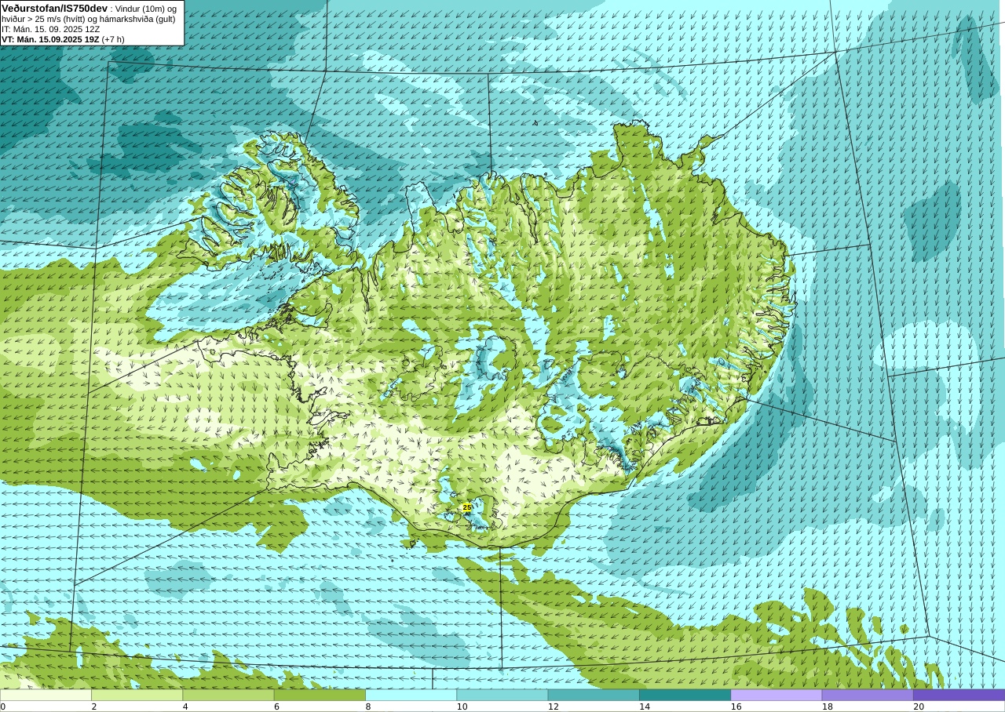Image resolution: width=1005 pixels, height=712 pixels.
Task: Click legend tick label 2
Action: (94, 707)
